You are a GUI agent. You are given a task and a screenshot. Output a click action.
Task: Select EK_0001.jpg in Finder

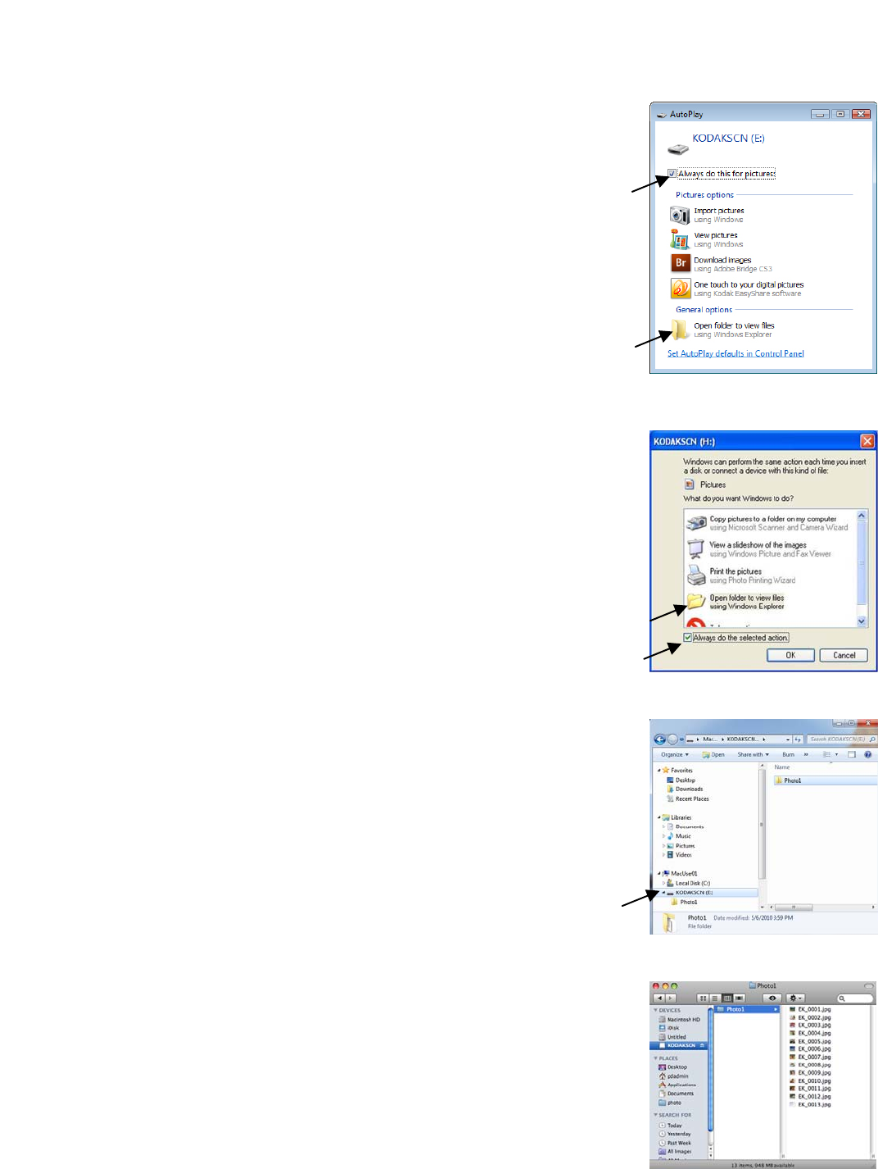coord(809,1010)
